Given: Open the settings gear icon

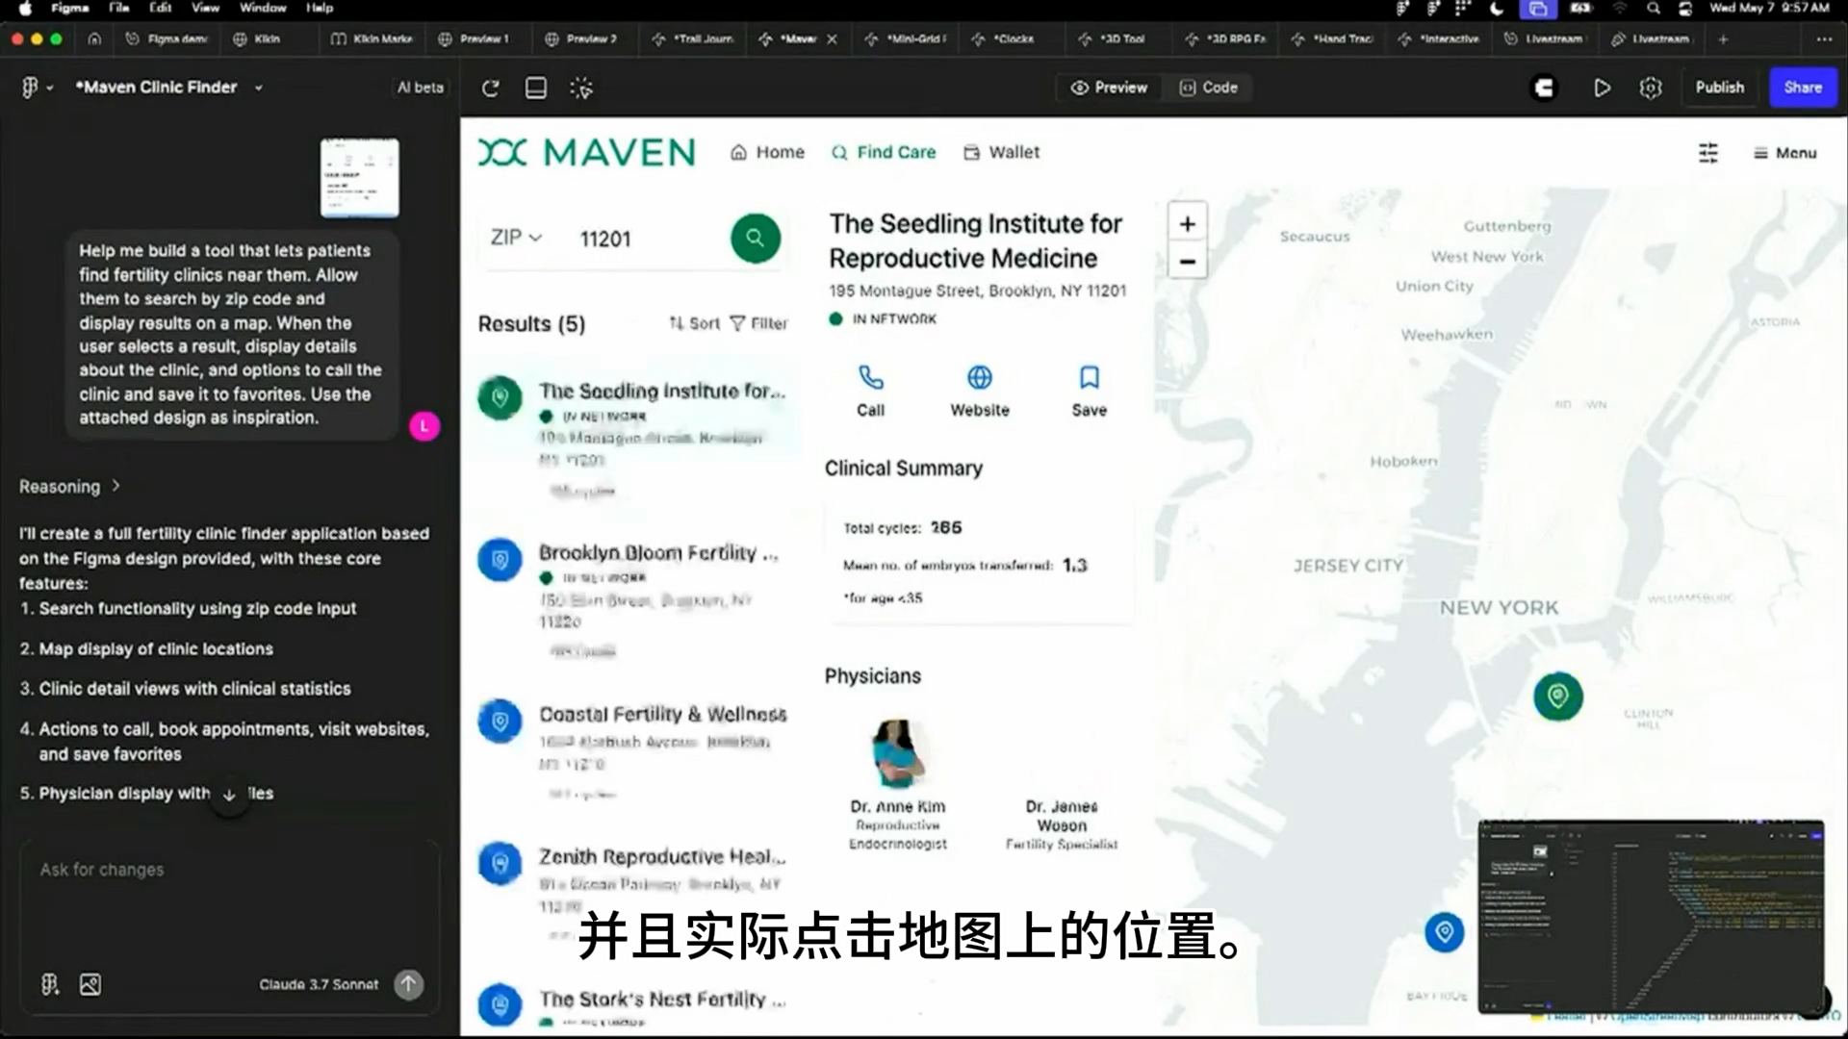Looking at the screenshot, I should [1651, 88].
